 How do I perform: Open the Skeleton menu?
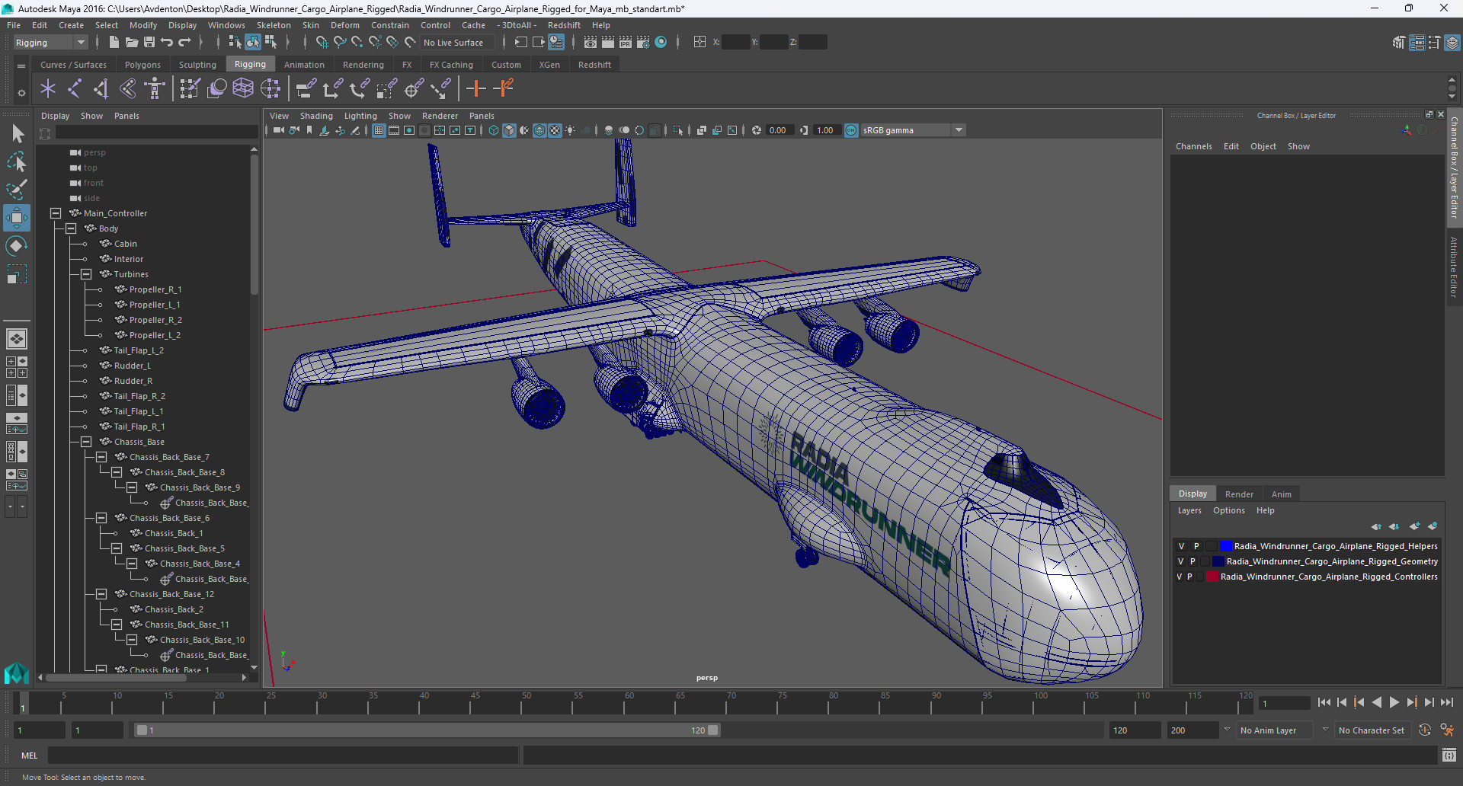pos(274,25)
